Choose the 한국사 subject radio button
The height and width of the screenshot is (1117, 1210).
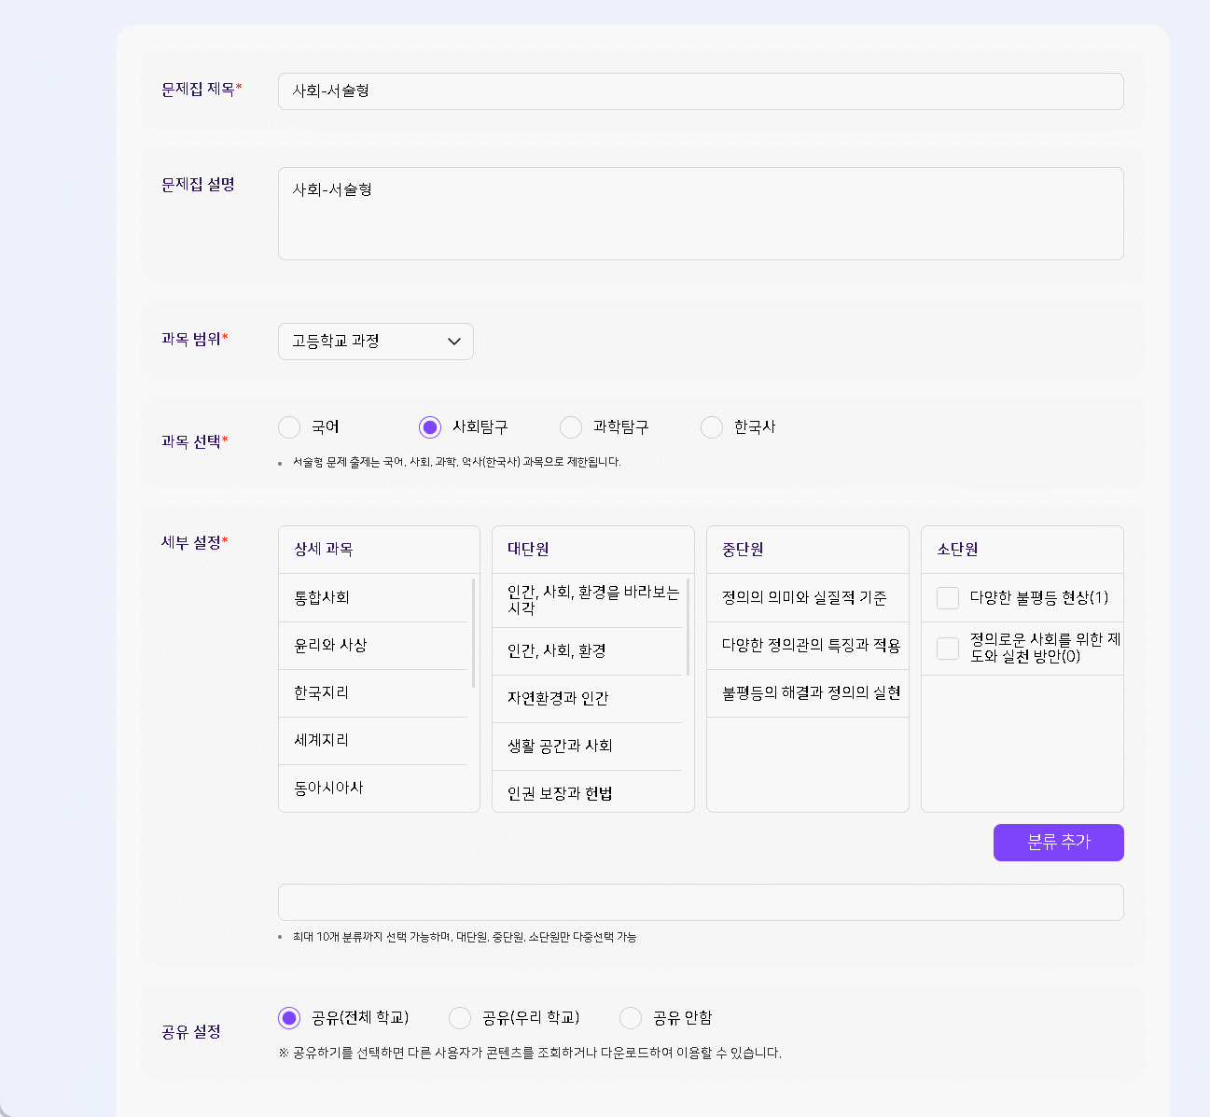[x=712, y=427]
